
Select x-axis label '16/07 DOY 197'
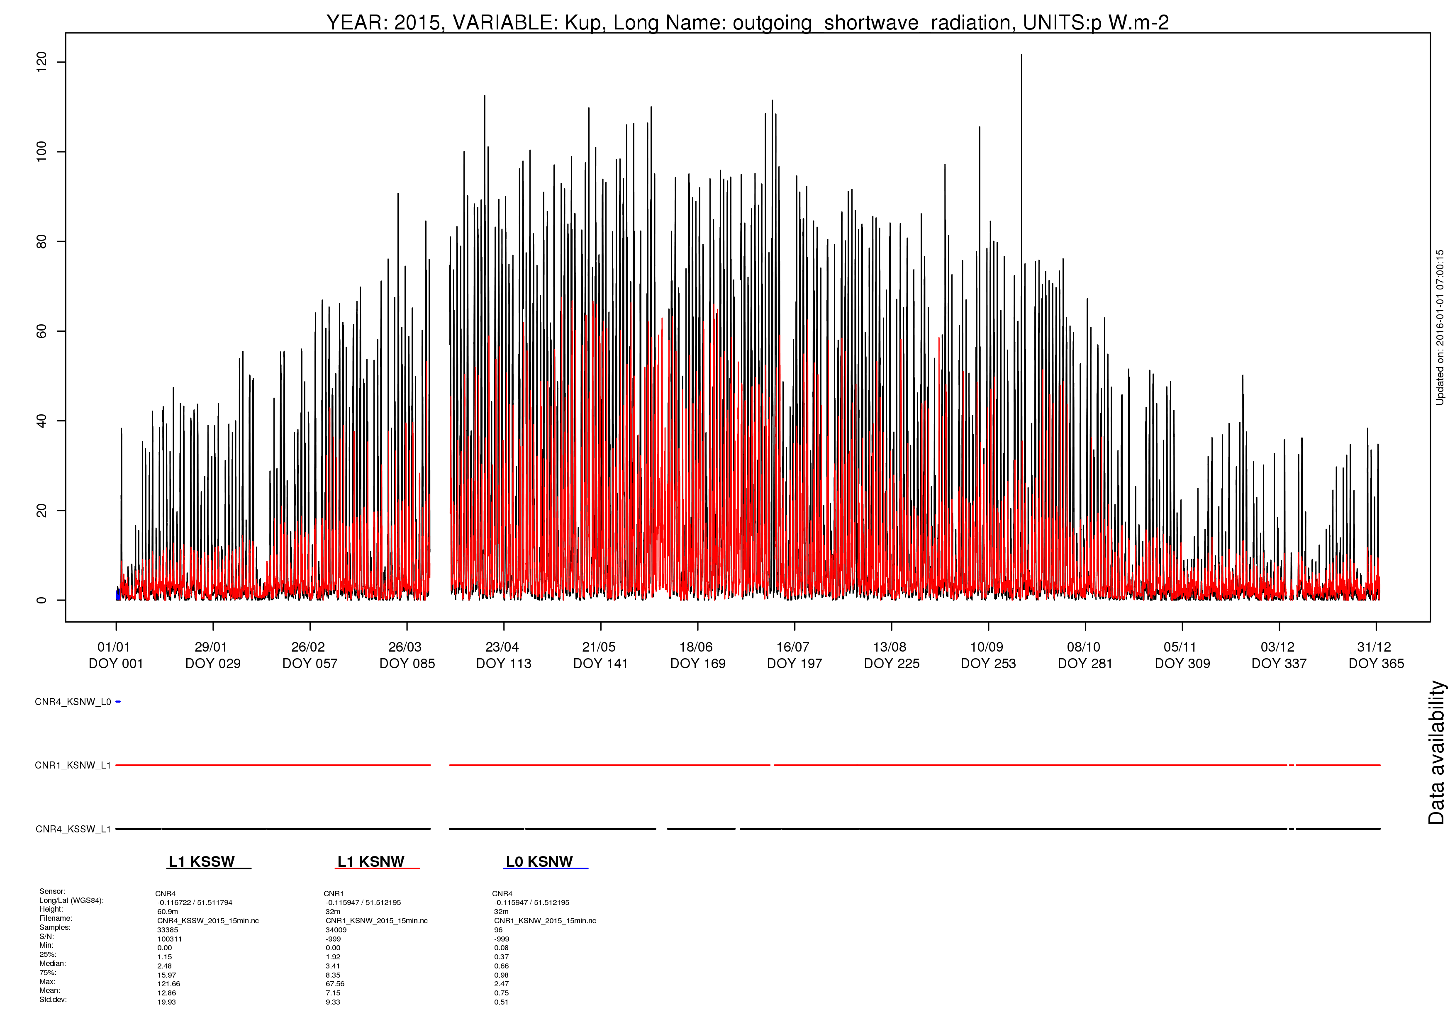[795, 655]
